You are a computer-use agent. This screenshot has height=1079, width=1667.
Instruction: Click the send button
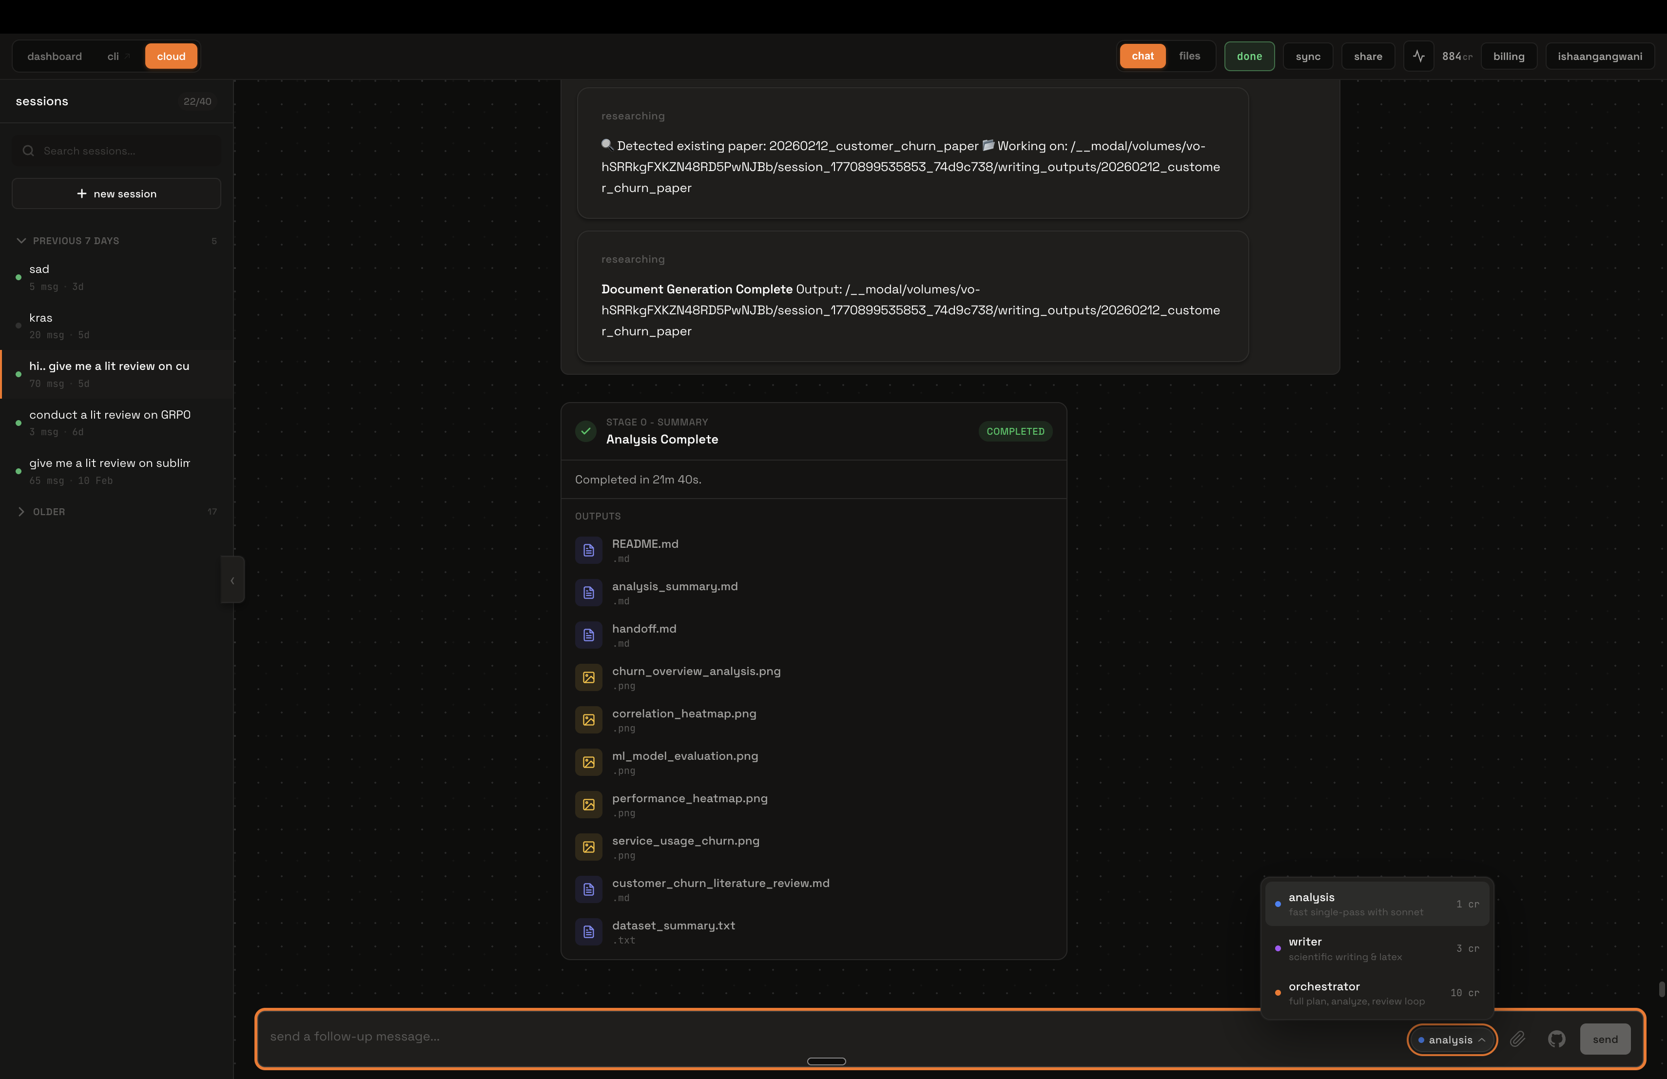coord(1606,1039)
